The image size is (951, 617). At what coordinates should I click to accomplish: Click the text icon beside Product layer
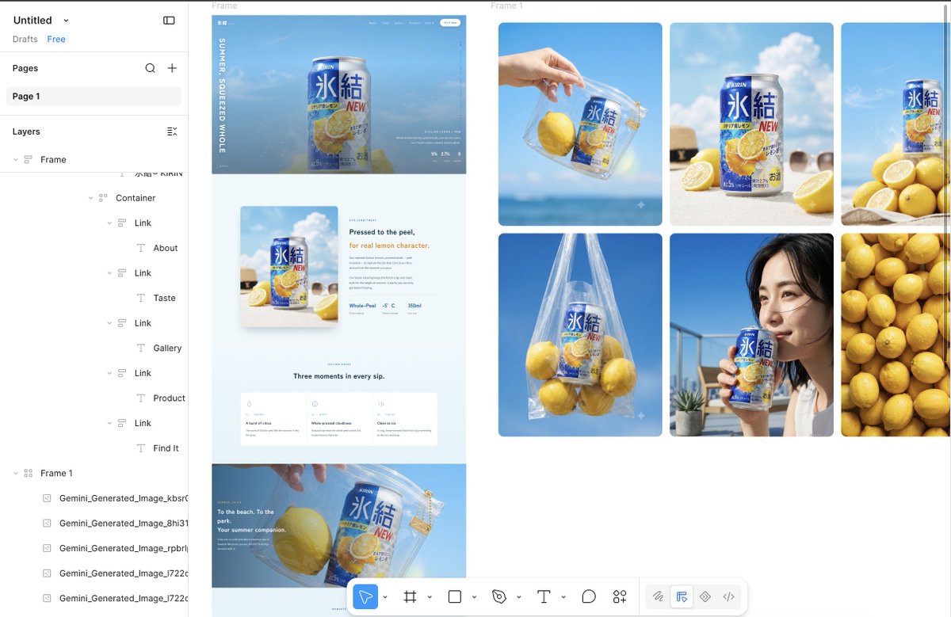[x=141, y=398]
